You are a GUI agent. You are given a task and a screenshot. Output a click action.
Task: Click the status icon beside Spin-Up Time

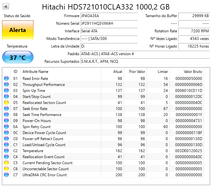(x=6, y=90)
